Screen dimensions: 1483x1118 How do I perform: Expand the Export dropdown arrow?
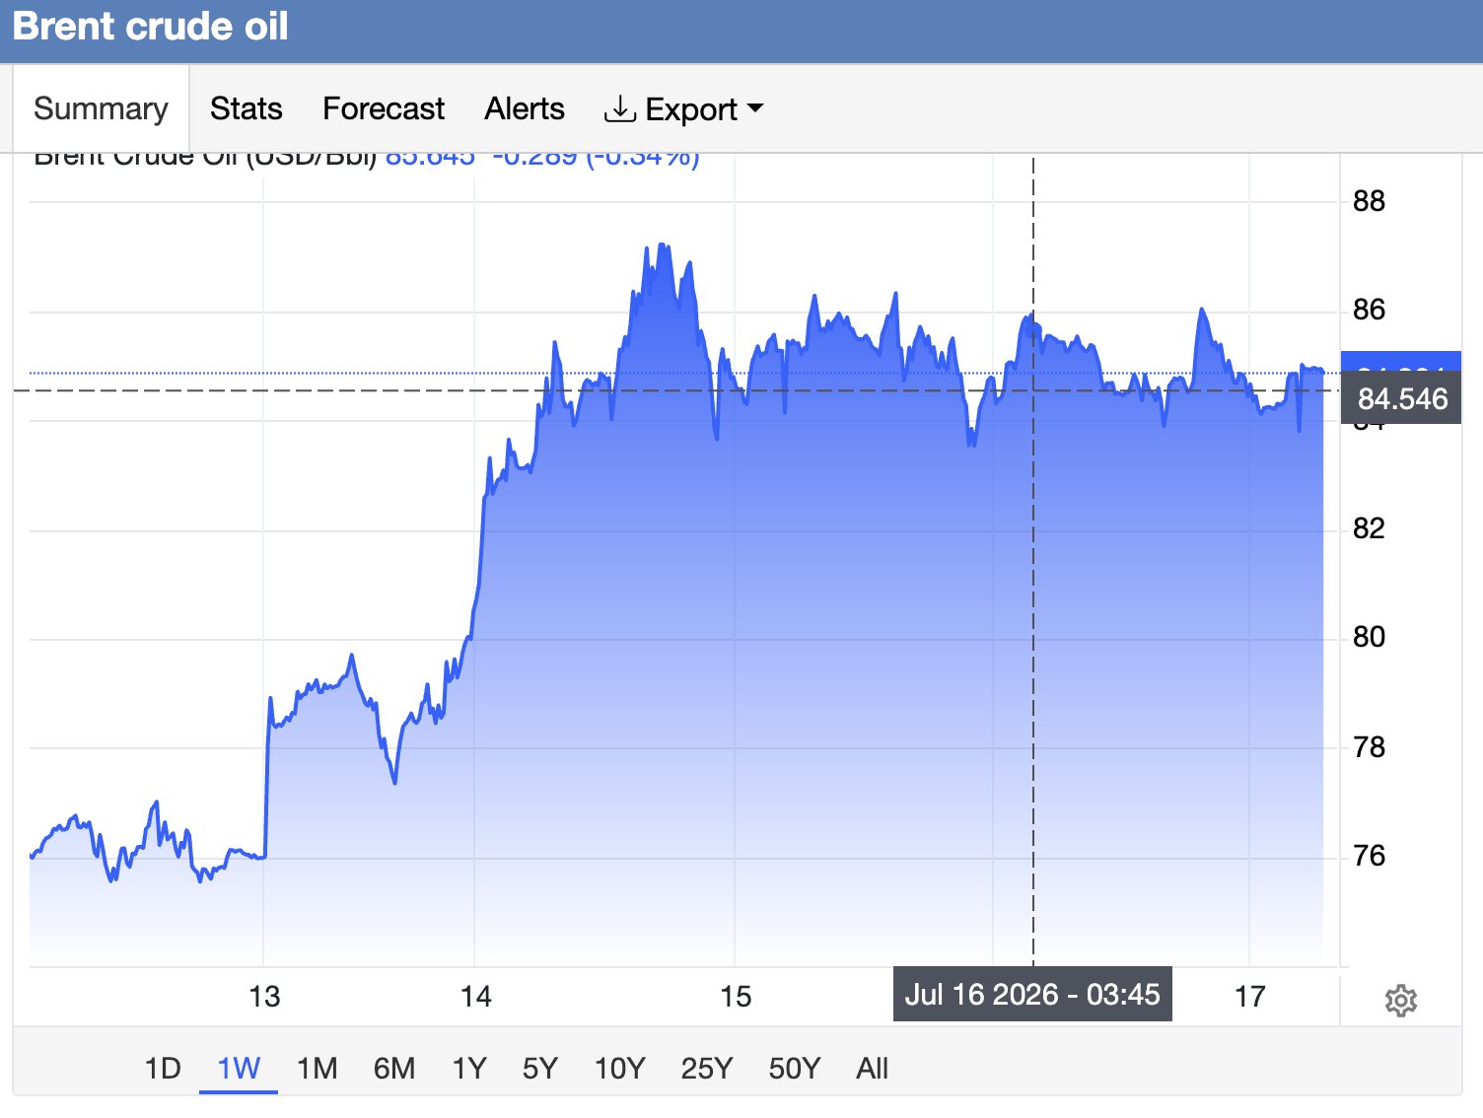(x=755, y=108)
